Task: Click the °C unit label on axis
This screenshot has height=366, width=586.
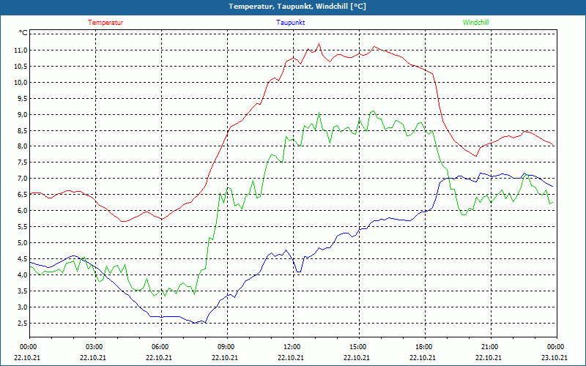Action: pos(23,33)
